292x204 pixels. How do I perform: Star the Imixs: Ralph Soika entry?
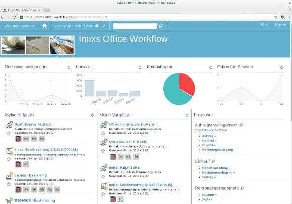pyautogui.click(x=103, y=176)
